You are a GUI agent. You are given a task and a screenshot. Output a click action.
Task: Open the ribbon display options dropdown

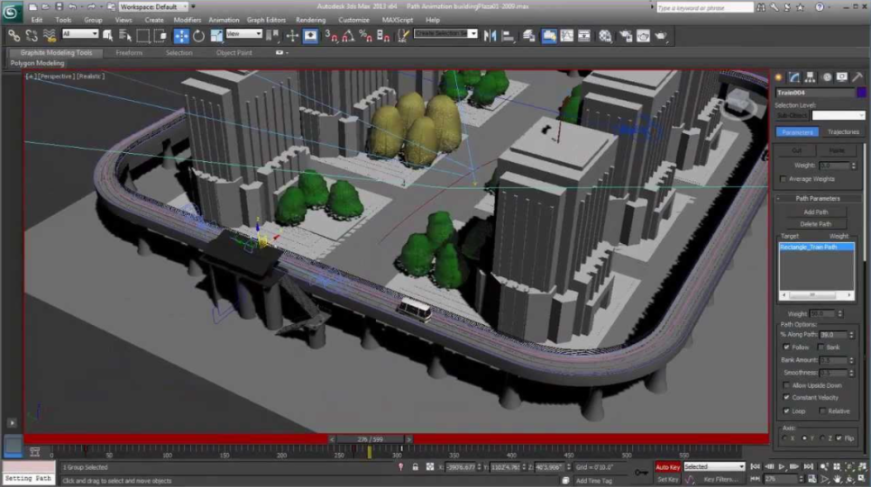(282, 53)
